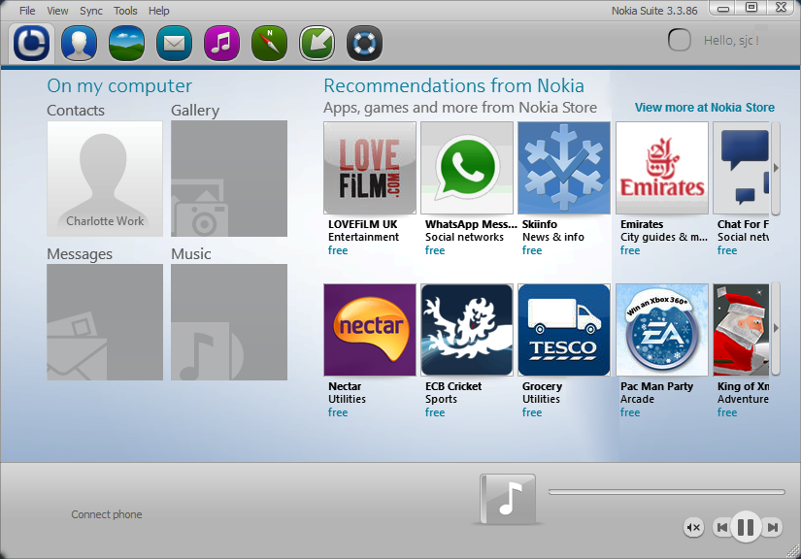Open the Help menu
The height and width of the screenshot is (559, 801).
tap(159, 11)
